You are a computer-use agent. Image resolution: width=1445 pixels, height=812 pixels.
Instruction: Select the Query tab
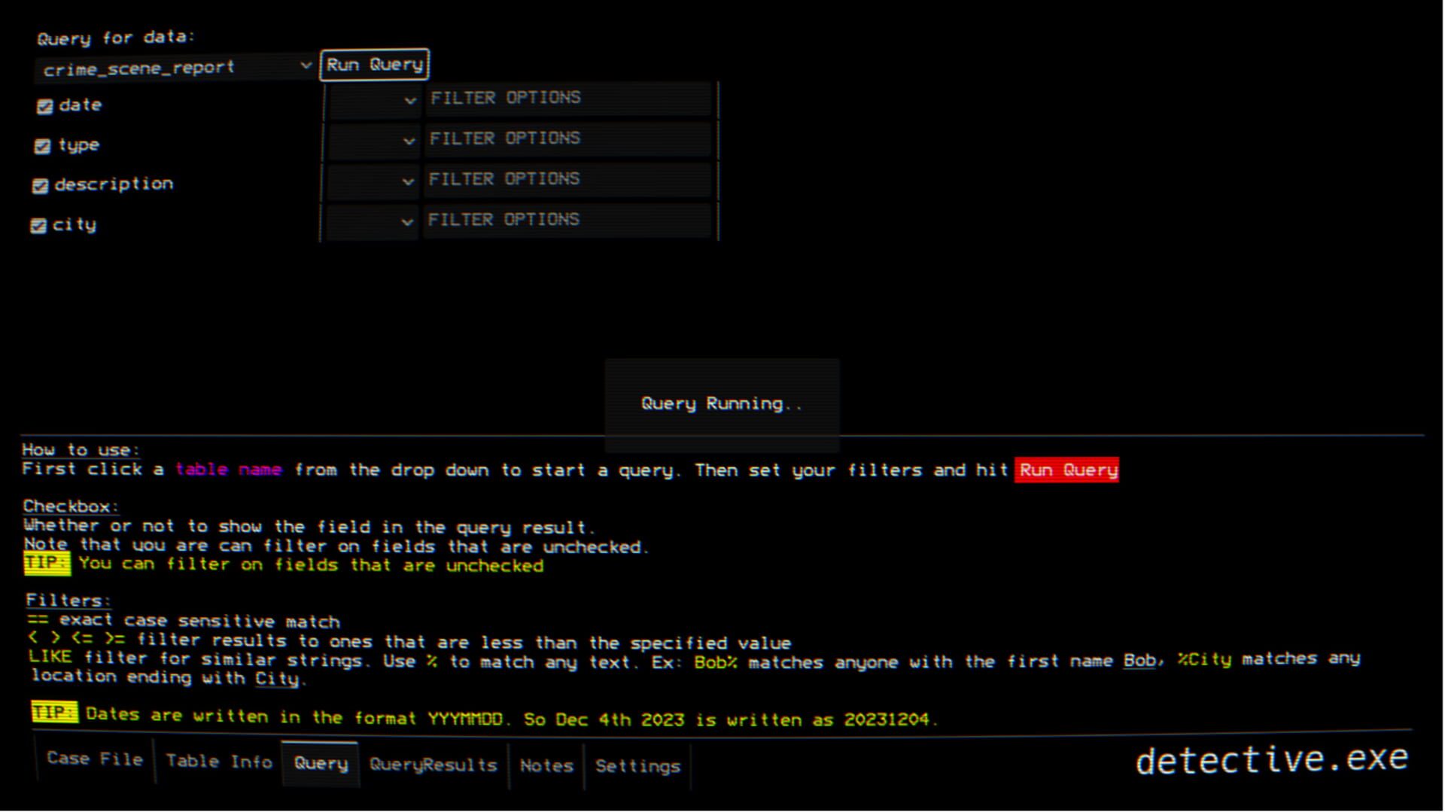pyautogui.click(x=321, y=763)
